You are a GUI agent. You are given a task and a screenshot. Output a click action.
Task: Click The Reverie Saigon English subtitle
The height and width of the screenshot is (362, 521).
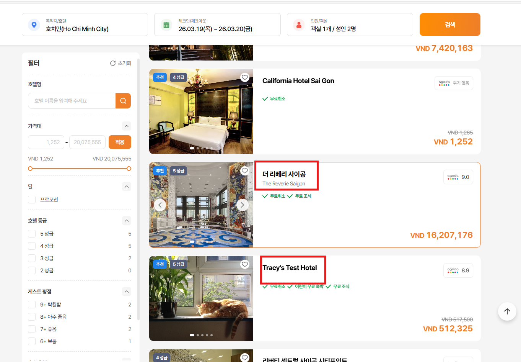coord(284,184)
